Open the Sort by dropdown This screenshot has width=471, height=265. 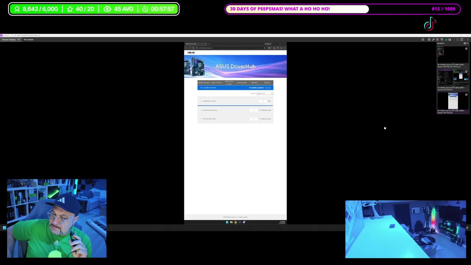[x=265, y=93]
